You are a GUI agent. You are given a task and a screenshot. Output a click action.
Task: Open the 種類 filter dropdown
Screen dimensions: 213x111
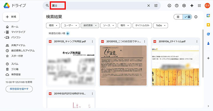pos(53,25)
